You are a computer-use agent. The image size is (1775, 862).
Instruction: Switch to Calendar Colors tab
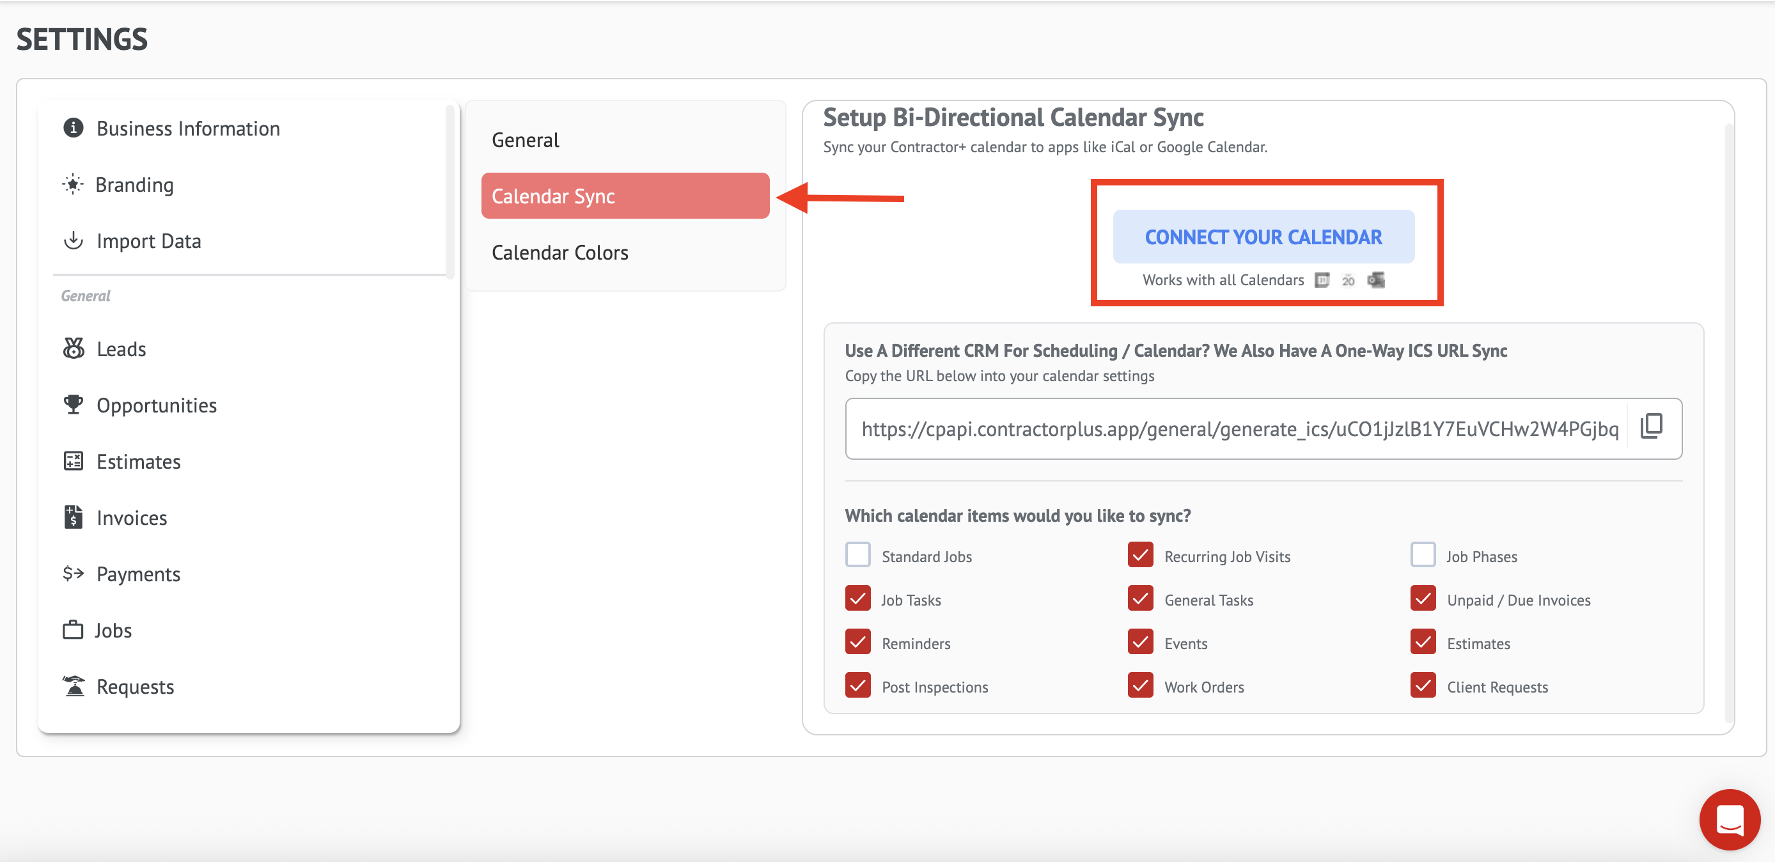pyautogui.click(x=559, y=253)
